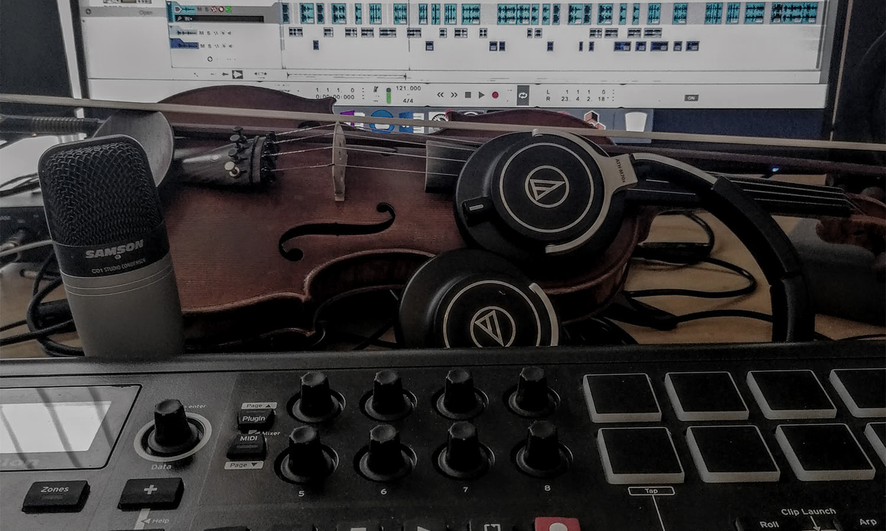Click the Rewind transport button
Image resolution: width=886 pixels, height=531 pixels.
coord(440,95)
